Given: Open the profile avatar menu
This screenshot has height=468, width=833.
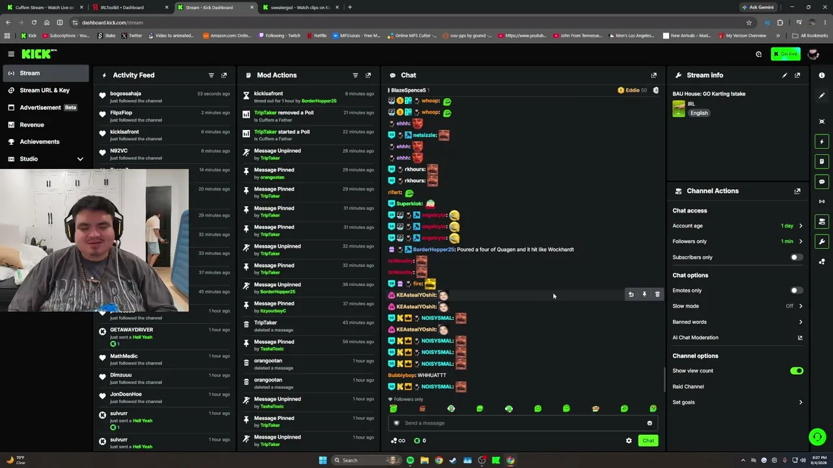Looking at the screenshot, I should click(x=813, y=54).
